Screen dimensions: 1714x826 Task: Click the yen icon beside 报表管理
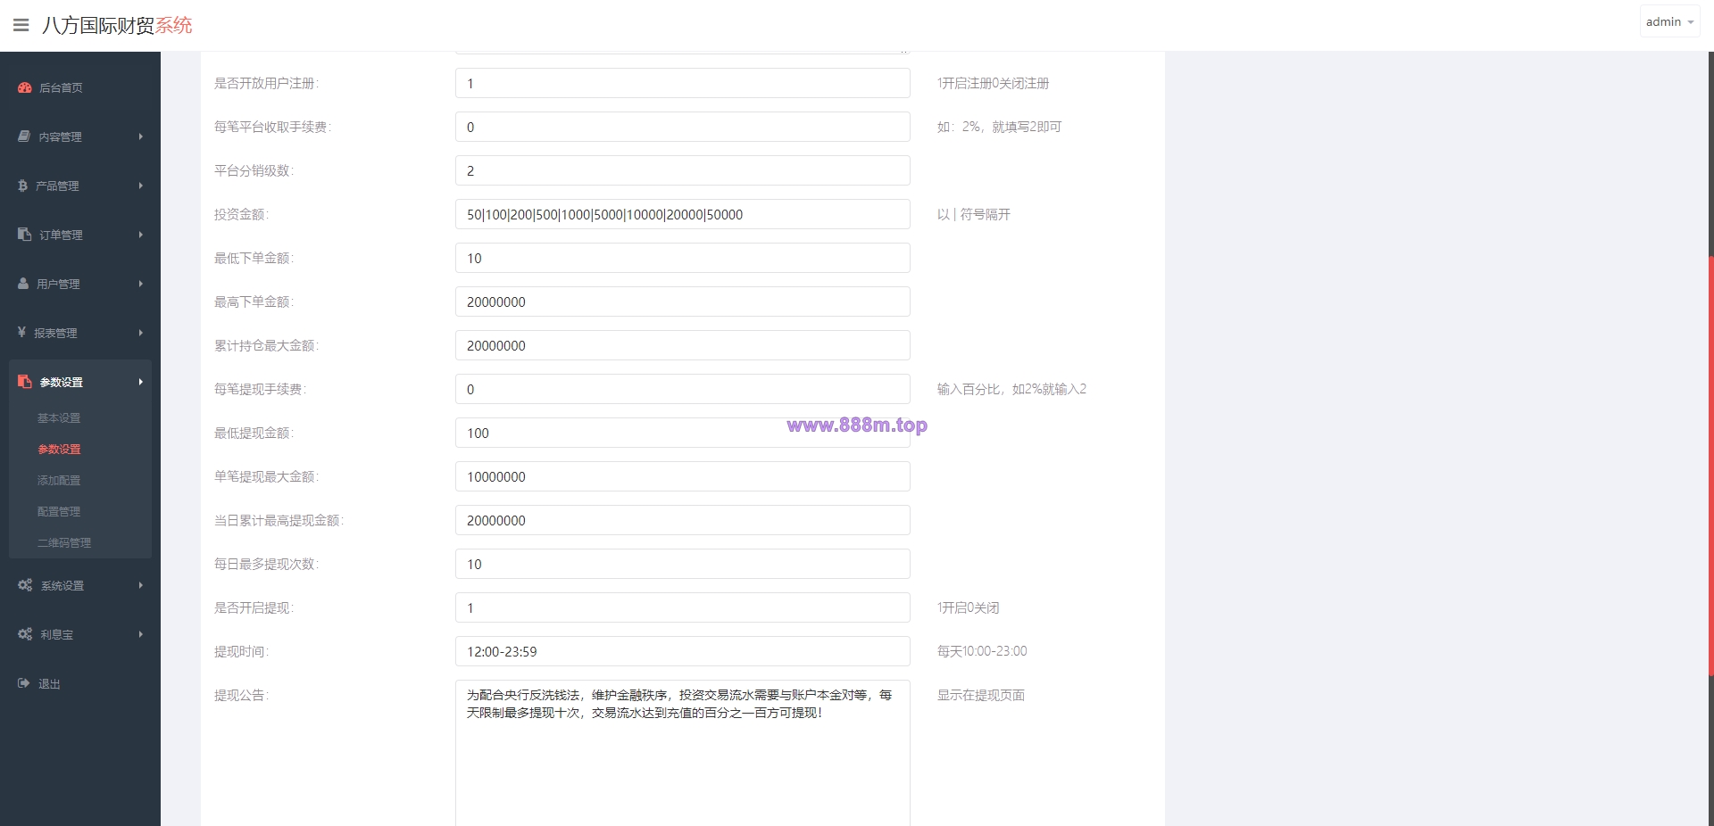[x=22, y=333]
